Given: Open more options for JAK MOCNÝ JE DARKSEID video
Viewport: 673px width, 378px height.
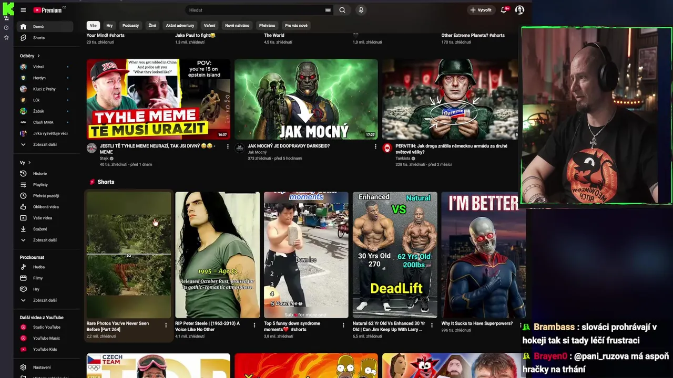Looking at the screenshot, I should [x=375, y=146].
